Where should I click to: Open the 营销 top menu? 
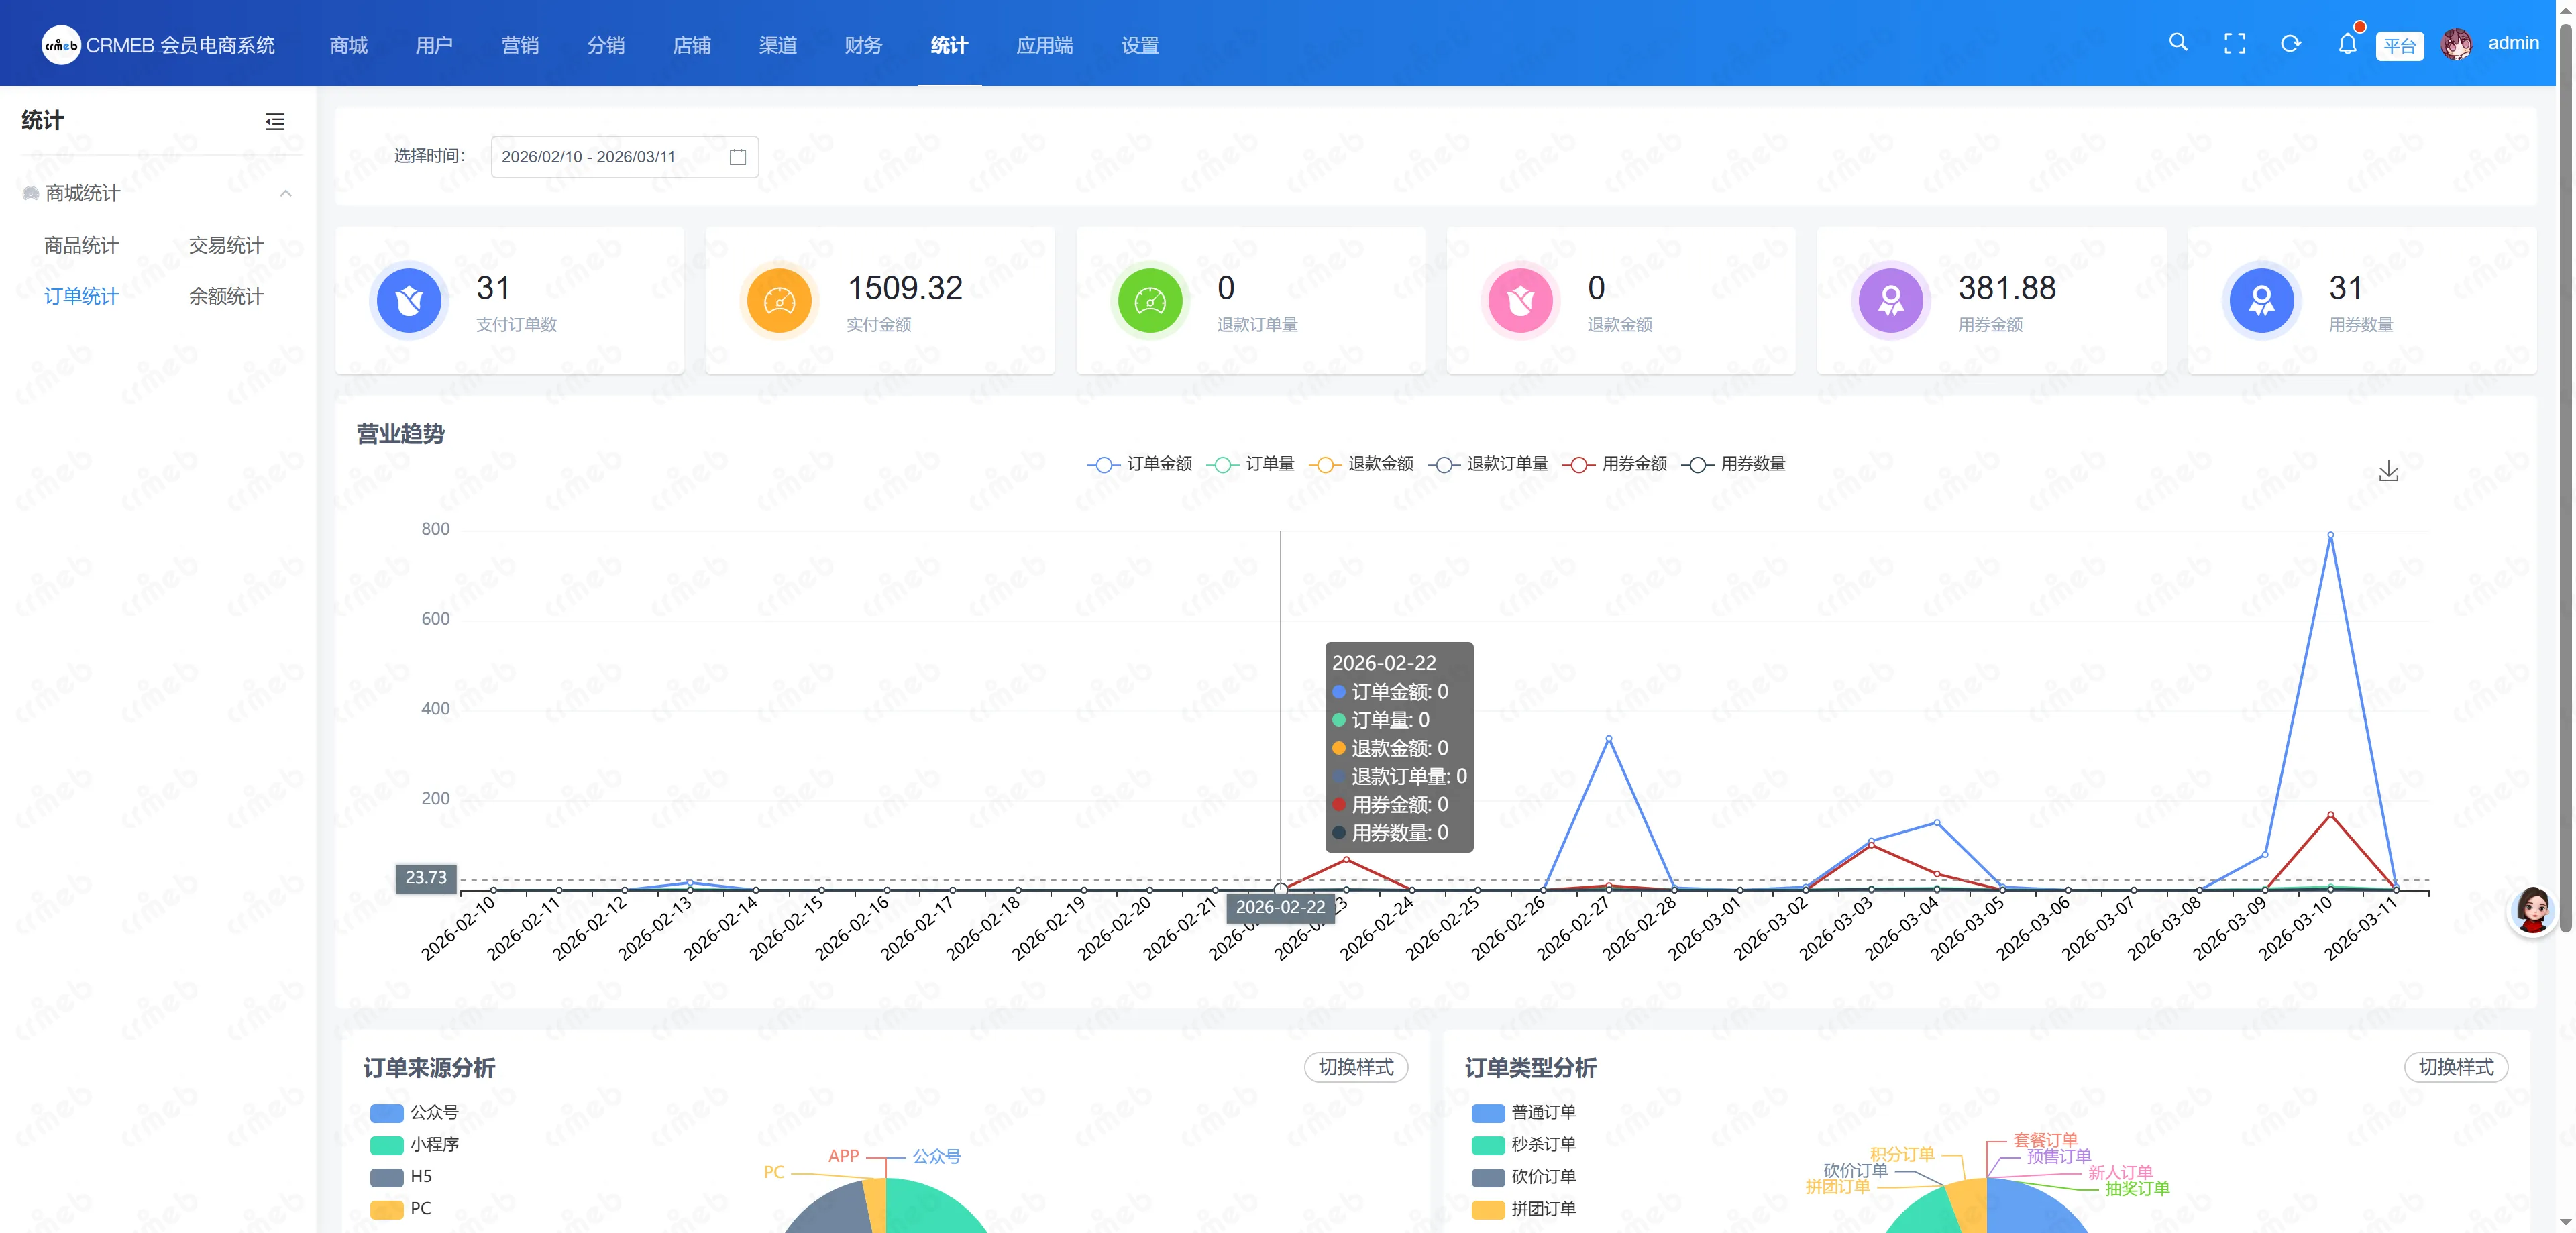click(x=520, y=45)
